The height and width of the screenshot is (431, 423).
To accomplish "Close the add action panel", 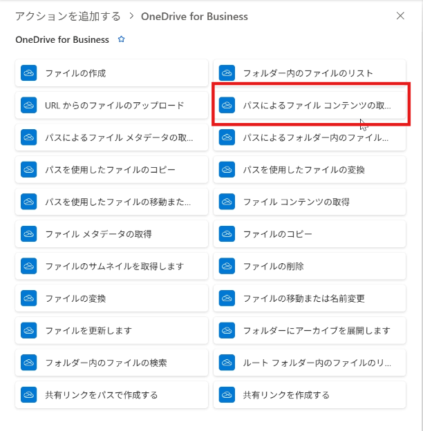I will point(400,16).
